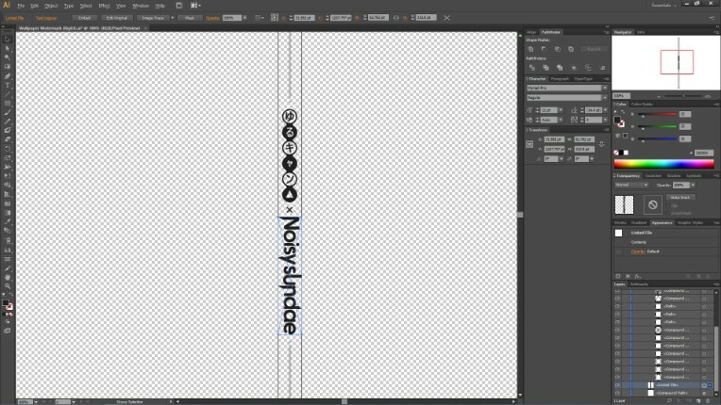Open the Image Trace presets dropdown arrow
The height and width of the screenshot is (405, 721).
pos(173,18)
